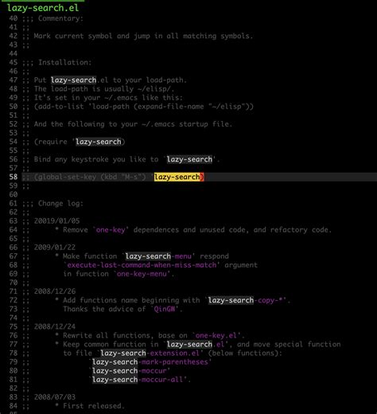The image size is (377, 414).
Task: Click the 'QinGW' name in purple
Action: point(165,309)
